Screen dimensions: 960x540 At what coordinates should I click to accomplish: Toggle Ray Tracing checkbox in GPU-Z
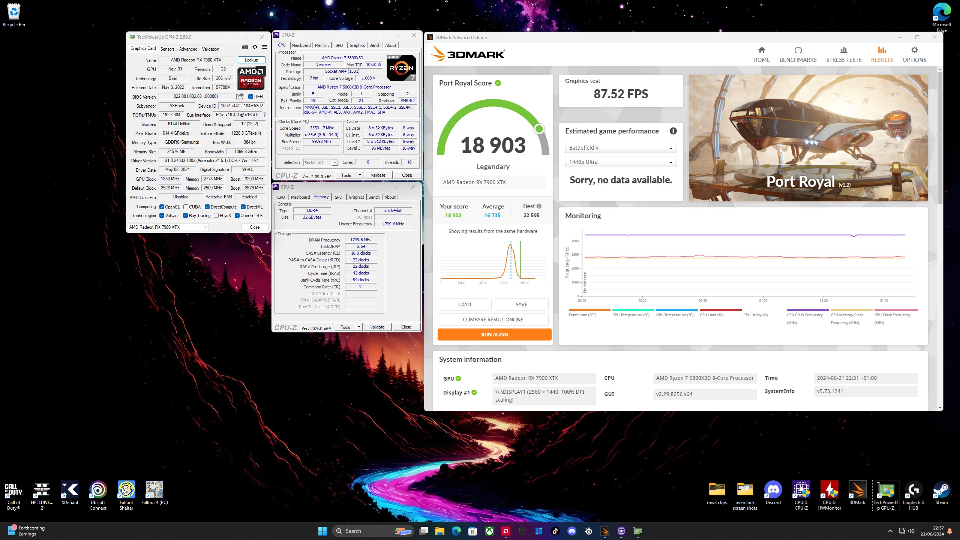click(x=185, y=216)
